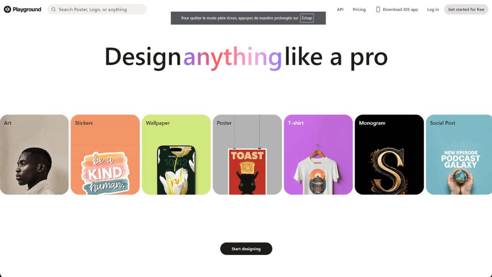
Task: Open the Social Post category card
Action: point(459,154)
